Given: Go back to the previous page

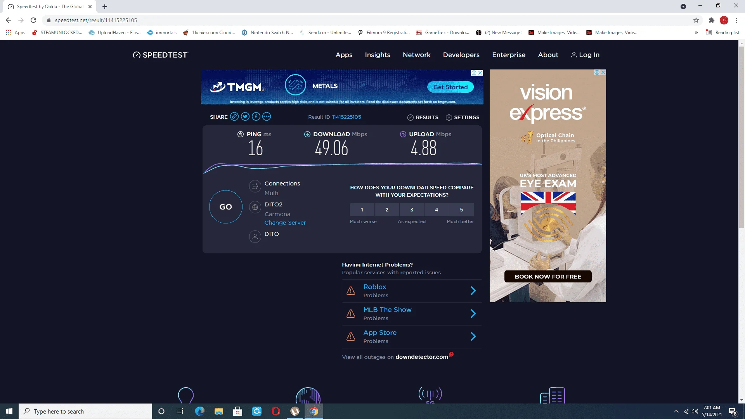Looking at the screenshot, I should 9,20.
